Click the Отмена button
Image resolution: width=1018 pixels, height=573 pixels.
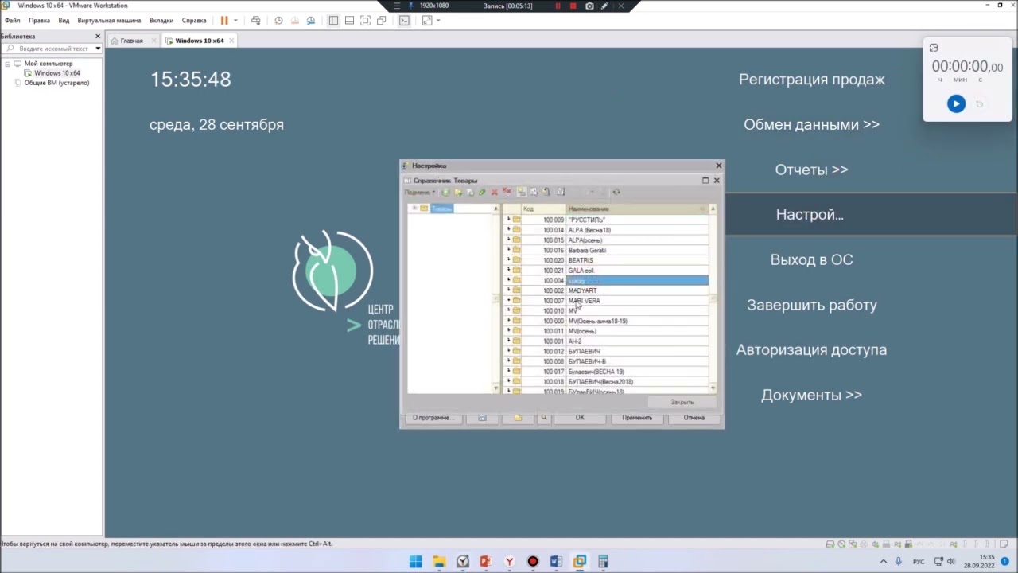pos(694,418)
